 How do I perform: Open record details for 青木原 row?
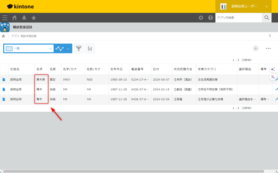pos(4,80)
